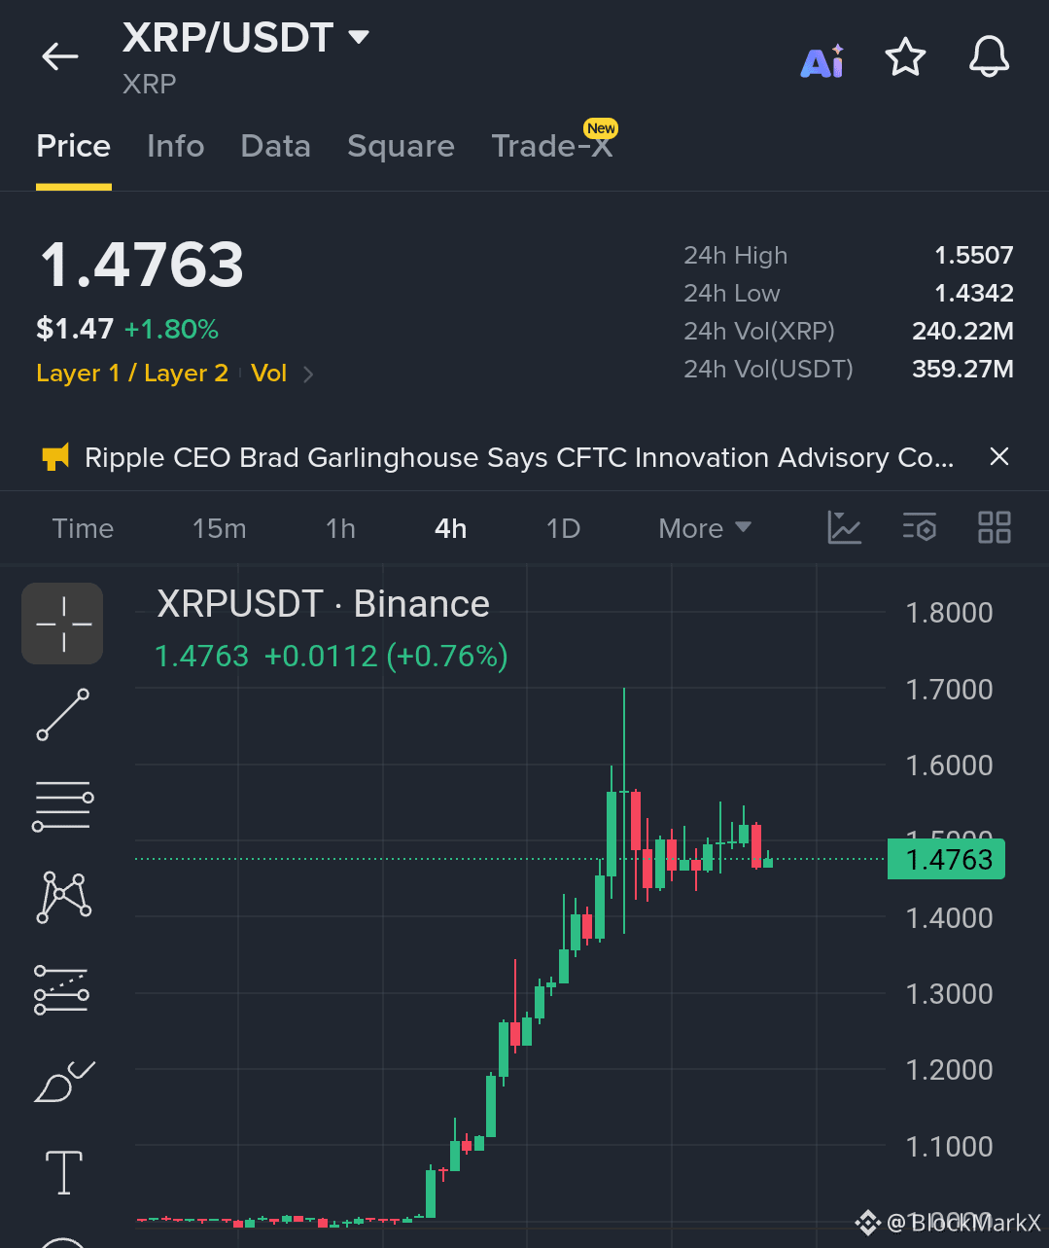Select the 1D chart interval
Screen dimensions: 1049x1248
click(x=563, y=528)
